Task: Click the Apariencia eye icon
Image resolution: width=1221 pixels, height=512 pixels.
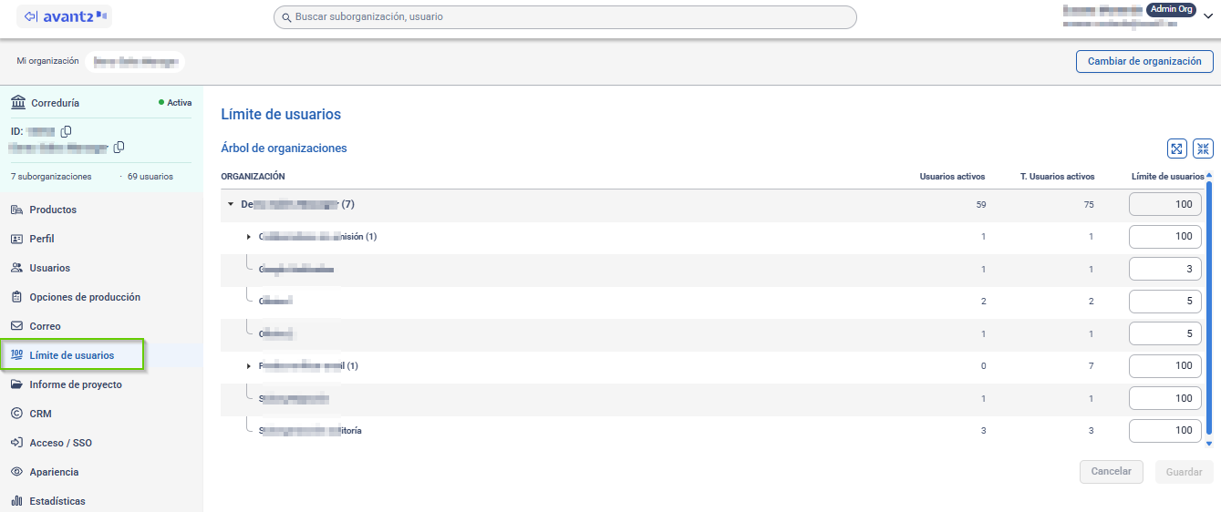Action: tap(16, 472)
